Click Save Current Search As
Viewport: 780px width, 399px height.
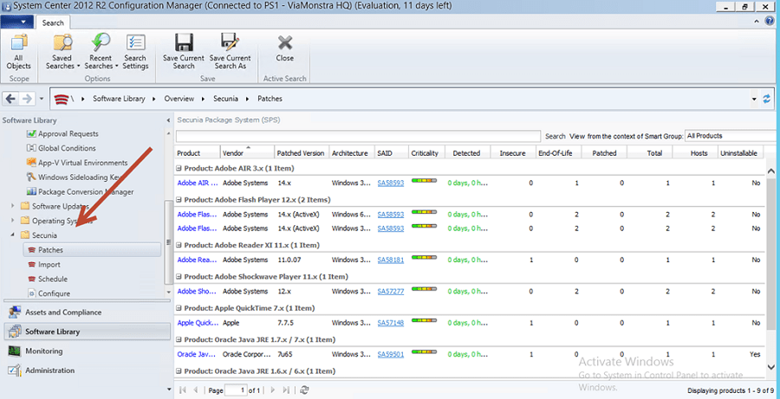[x=230, y=52]
